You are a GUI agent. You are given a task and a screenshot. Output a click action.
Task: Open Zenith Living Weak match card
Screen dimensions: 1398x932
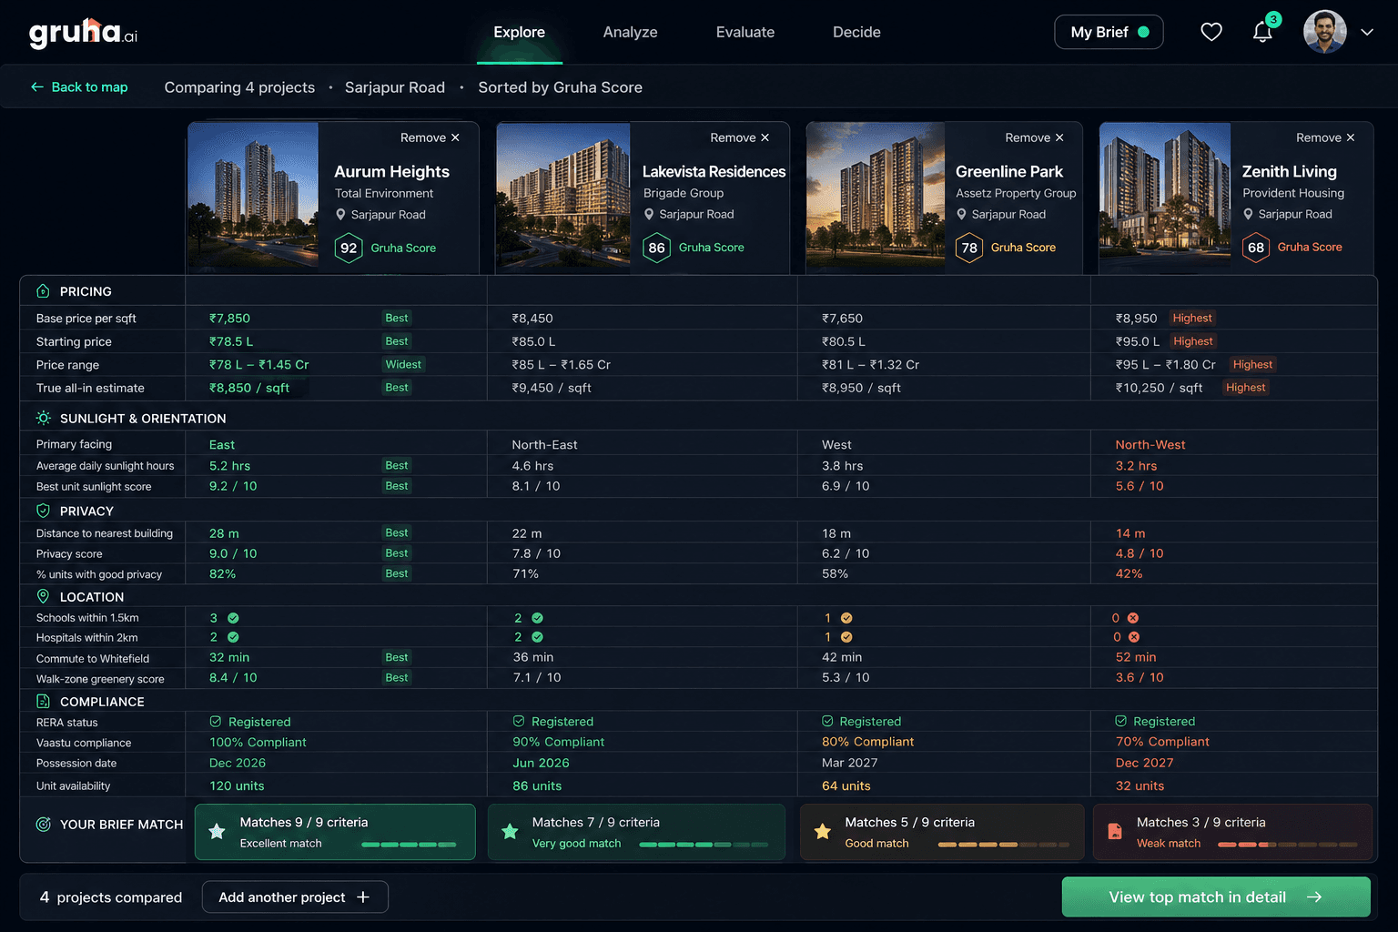pos(1232,832)
